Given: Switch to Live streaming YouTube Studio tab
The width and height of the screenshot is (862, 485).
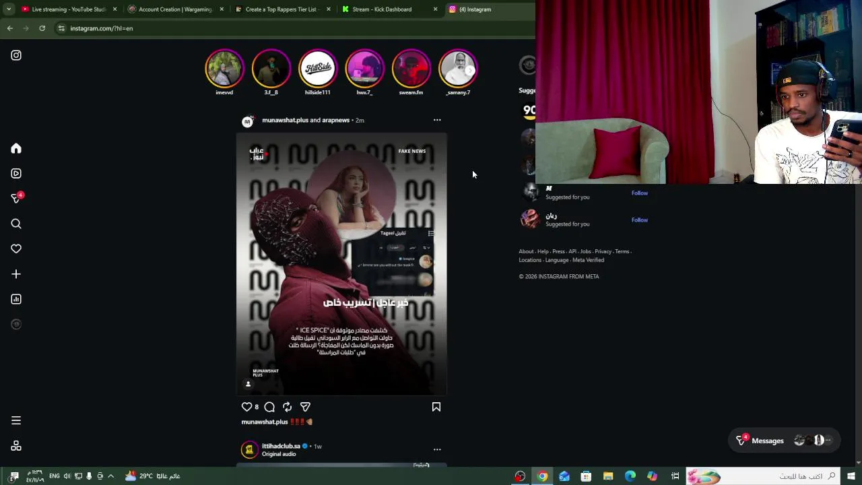Looking at the screenshot, I should click(x=69, y=9).
